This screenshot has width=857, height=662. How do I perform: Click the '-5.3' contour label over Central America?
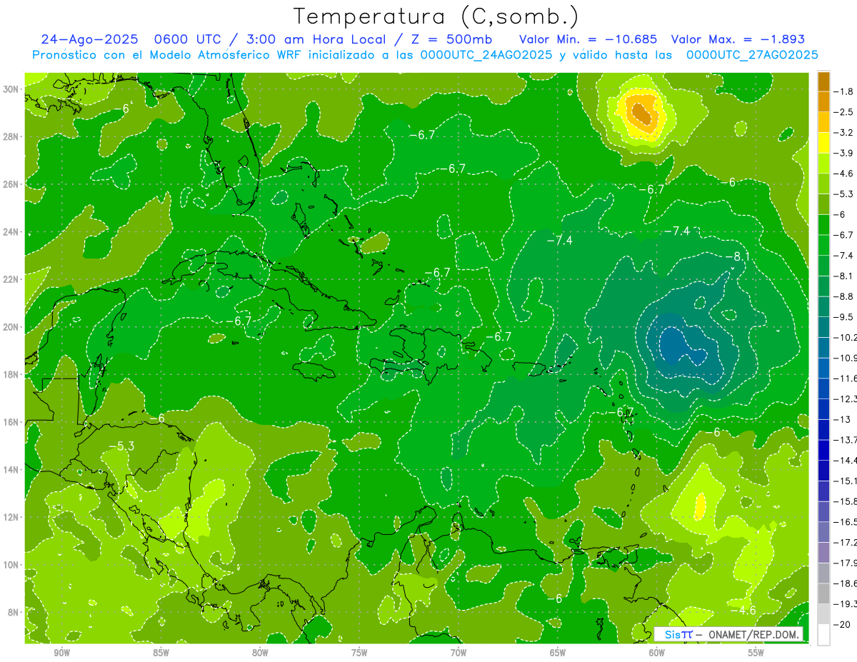pos(121,446)
